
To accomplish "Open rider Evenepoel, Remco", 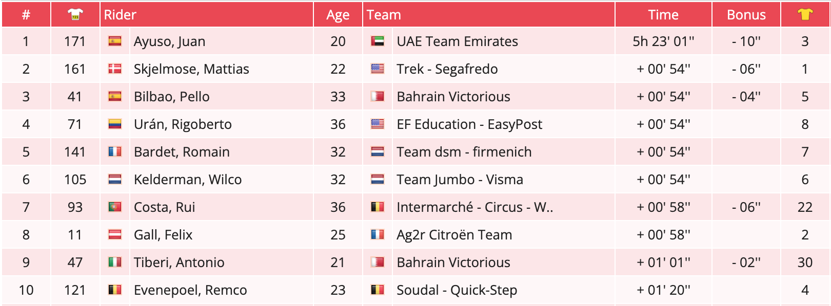I will click(x=190, y=290).
